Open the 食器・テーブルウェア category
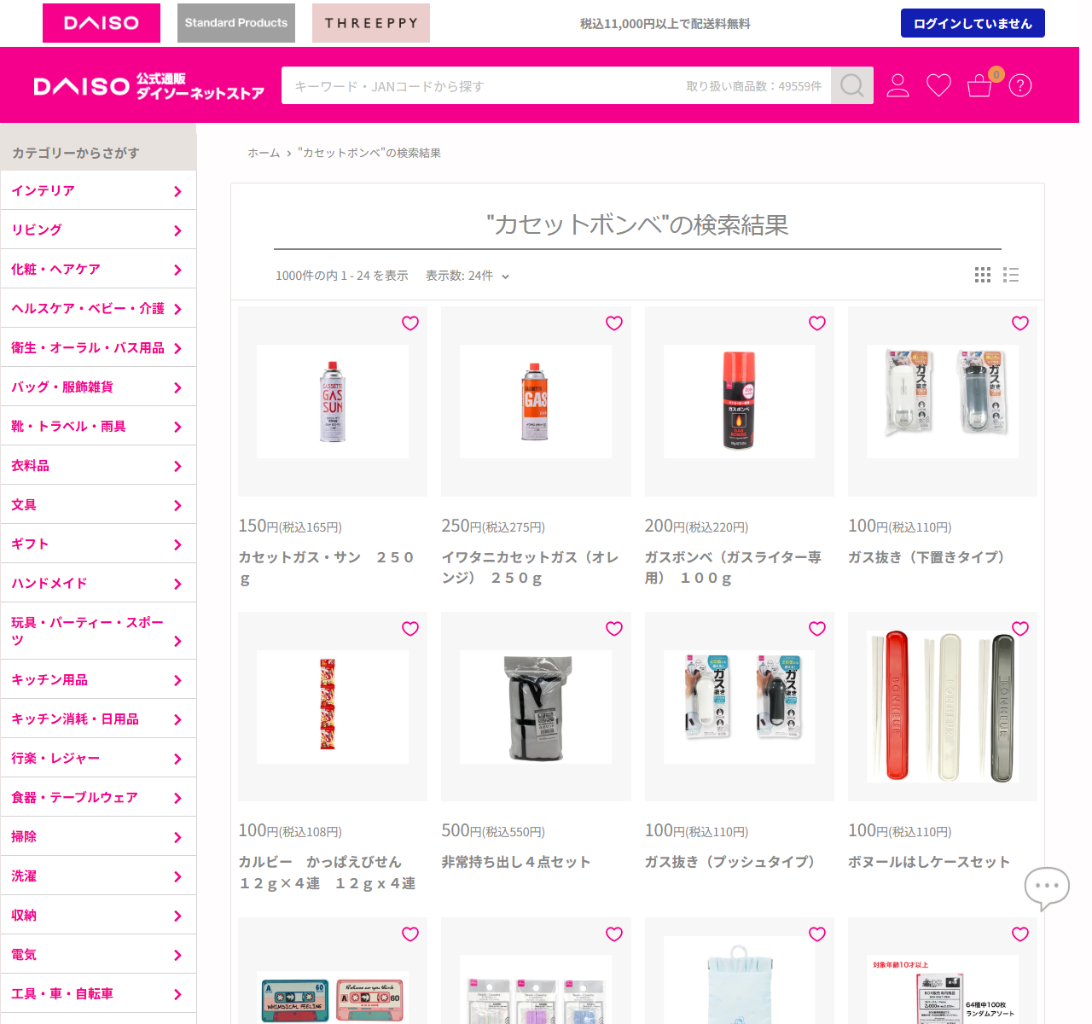 click(98, 797)
